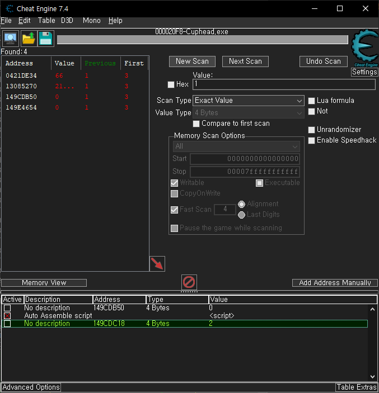The height and width of the screenshot is (393, 379).
Task: Toggle the Fast Scan checkbox
Action: (x=175, y=210)
